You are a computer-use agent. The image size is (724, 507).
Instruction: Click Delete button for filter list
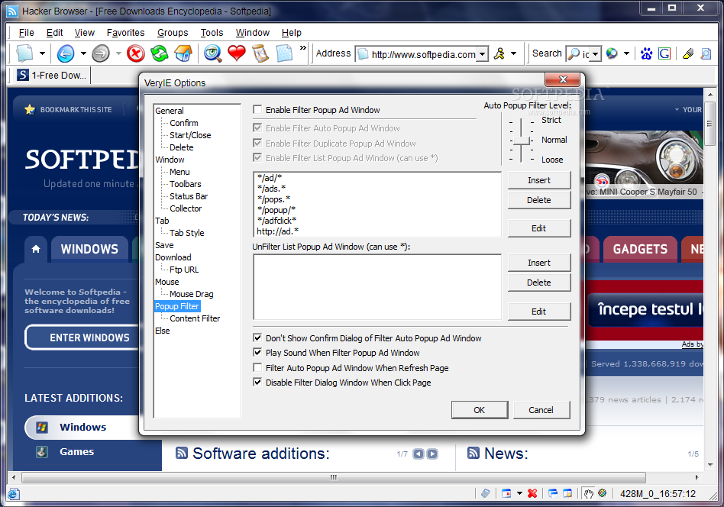tap(539, 200)
